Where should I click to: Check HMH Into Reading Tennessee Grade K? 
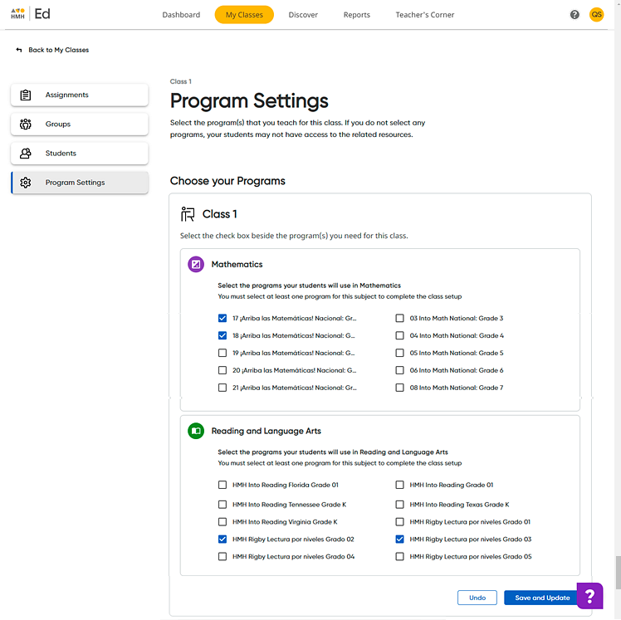coord(222,505)
